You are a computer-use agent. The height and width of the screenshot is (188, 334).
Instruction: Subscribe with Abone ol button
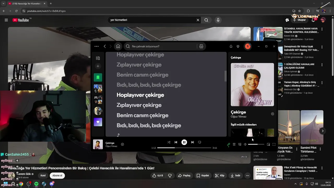[x=57, y=175]
